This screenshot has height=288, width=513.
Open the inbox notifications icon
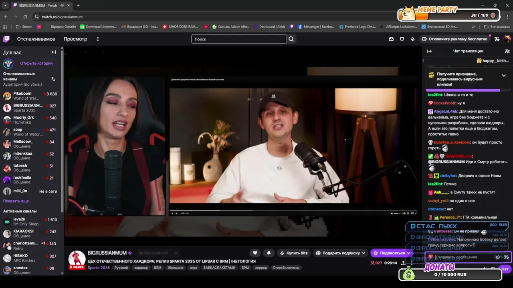click(391, 39)
